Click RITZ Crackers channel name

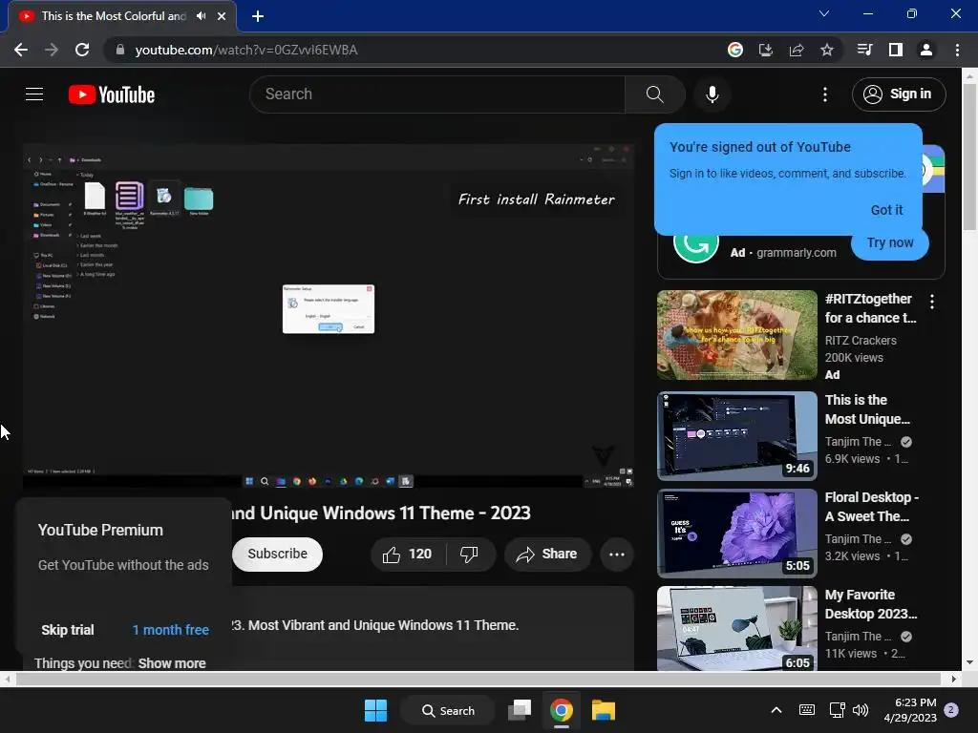861,341
